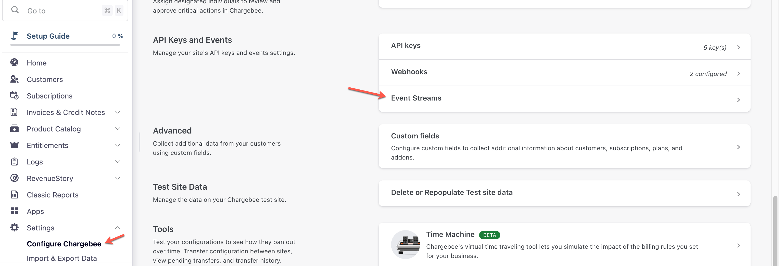Viewport: 779px width, 266px height.
Task: Click the Customers people icon
Action: coord(14,79)
